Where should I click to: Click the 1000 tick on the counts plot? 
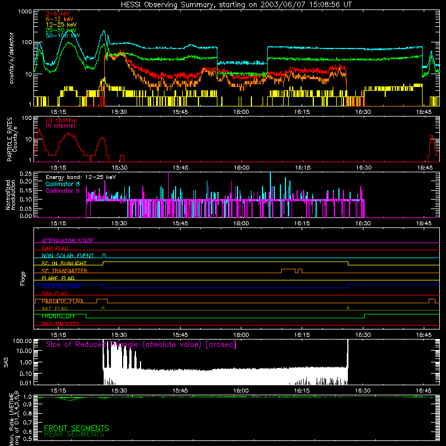point(25,12)
